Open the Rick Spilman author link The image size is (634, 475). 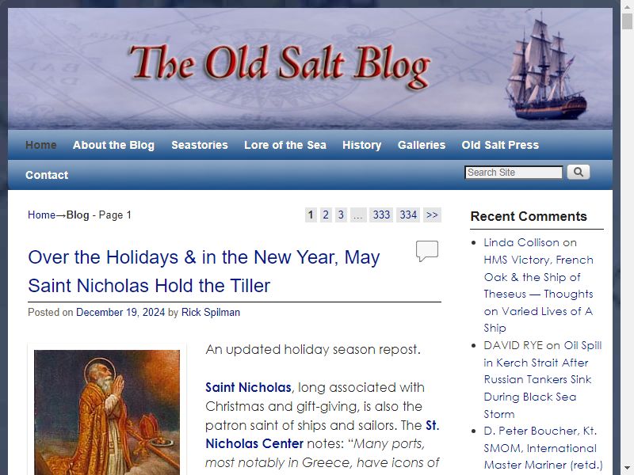click(x=211, y=312)
